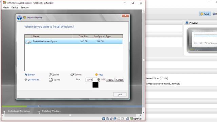This screenshot has width=217, height=122.
Task: Click the Delete partition option
Action: [56, 75]
